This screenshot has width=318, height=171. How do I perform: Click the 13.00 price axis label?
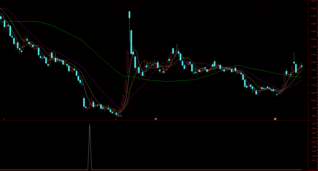313,55
